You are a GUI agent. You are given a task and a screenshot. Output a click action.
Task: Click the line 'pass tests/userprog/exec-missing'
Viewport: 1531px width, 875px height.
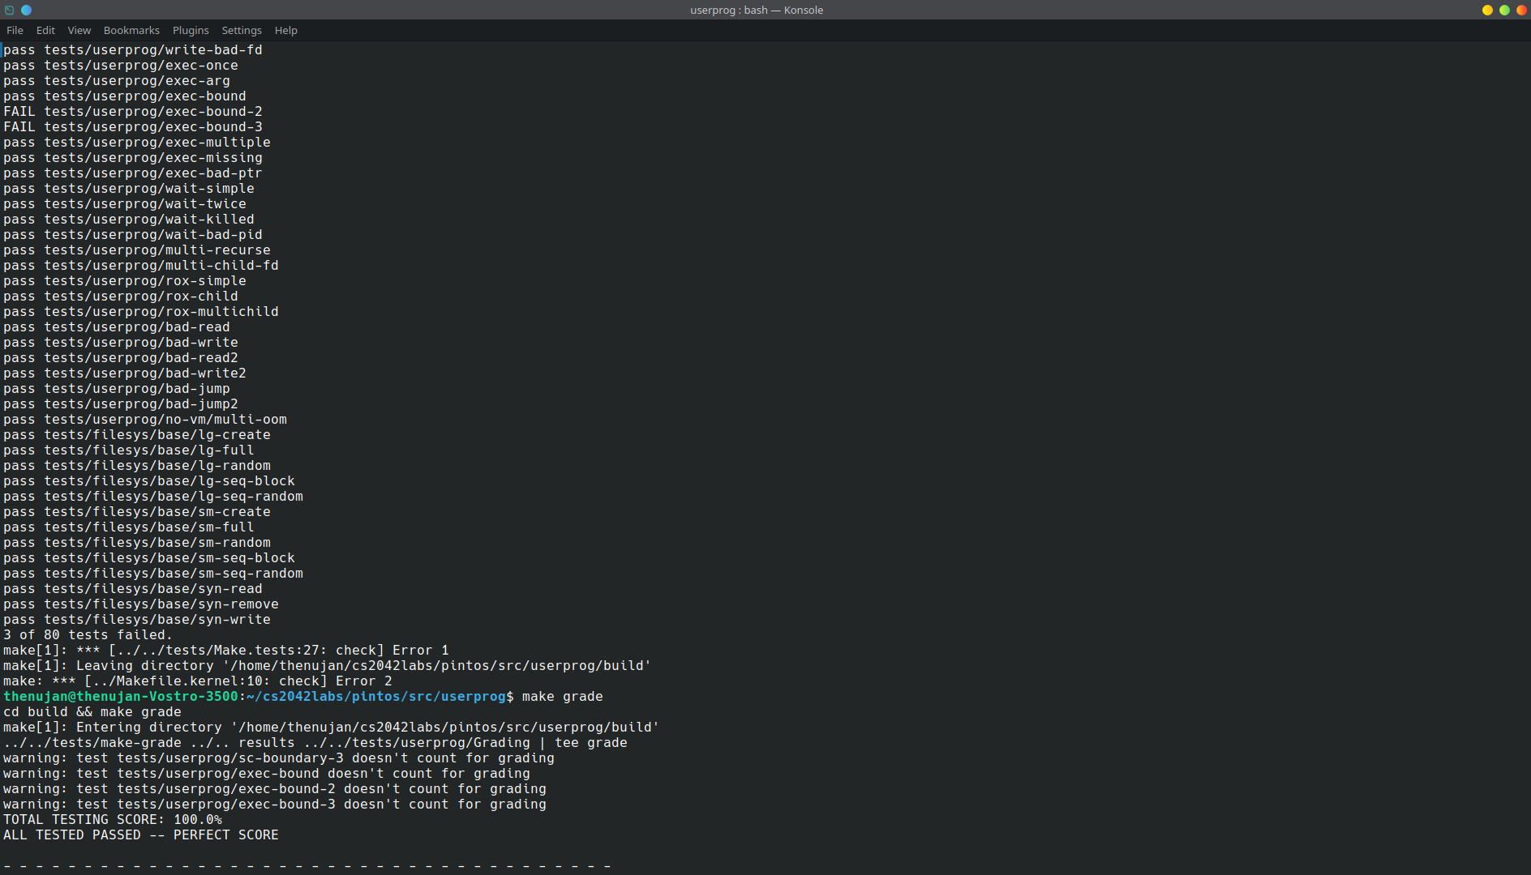pyautogui.click(x=133, y=158)
